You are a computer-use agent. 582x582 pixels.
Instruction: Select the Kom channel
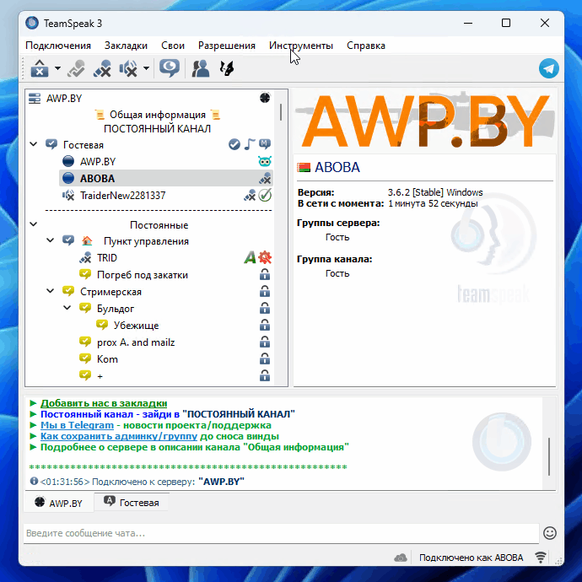[x=107, y=359]
